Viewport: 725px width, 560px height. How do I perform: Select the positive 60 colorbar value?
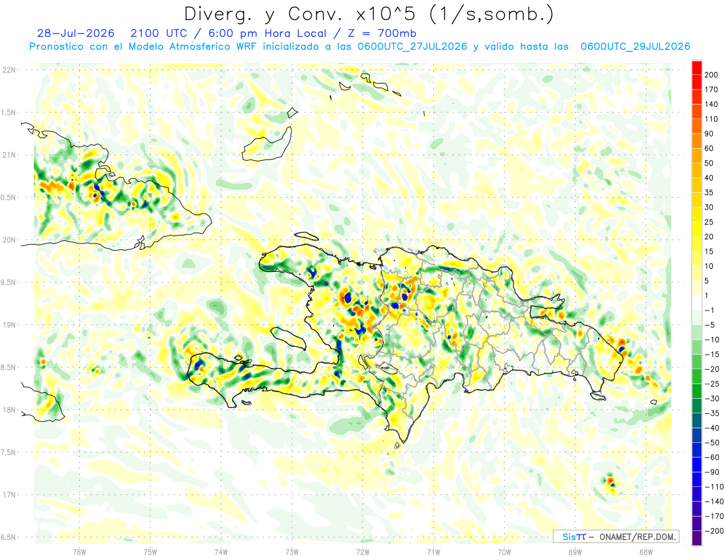click(x=709, y=149)
